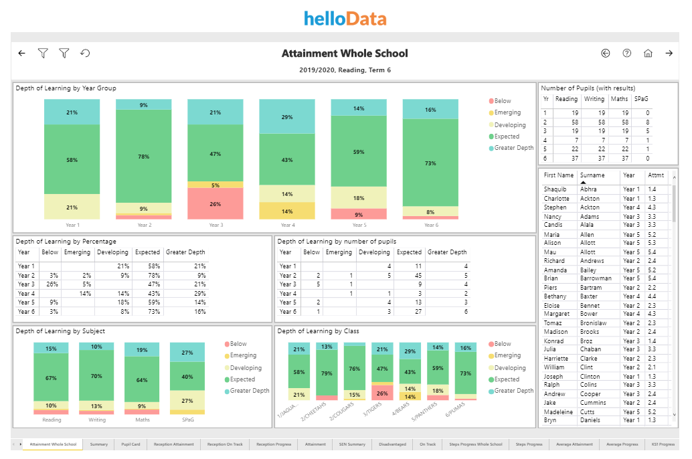Click the circled back navigation icon
Screen dimensions: 692x459
coord(606,53)
